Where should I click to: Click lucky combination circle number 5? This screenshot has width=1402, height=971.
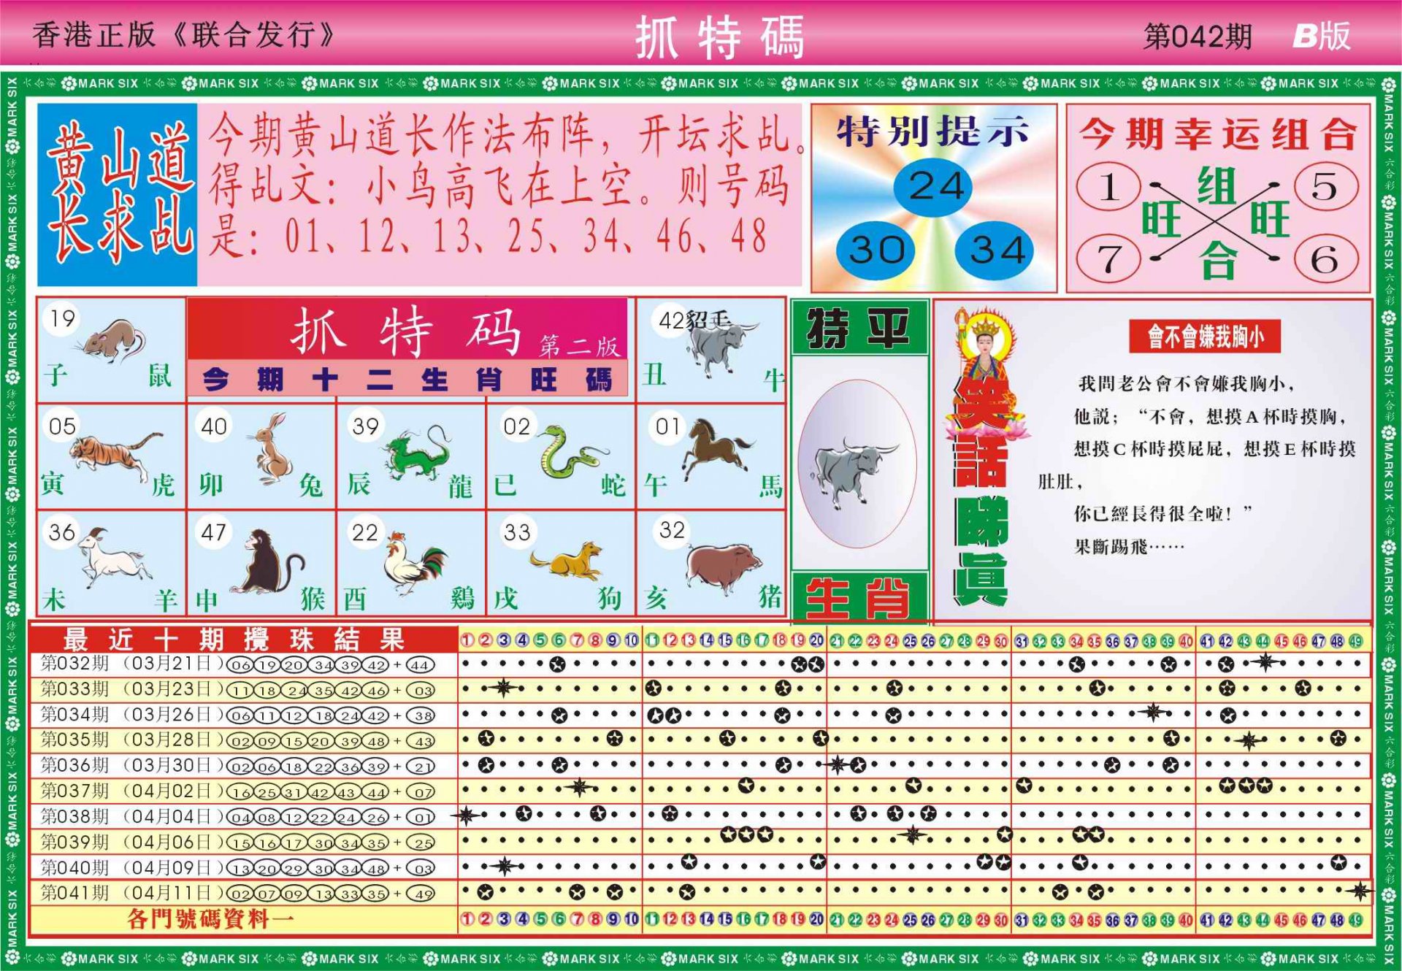click(x=1325, y=188)
